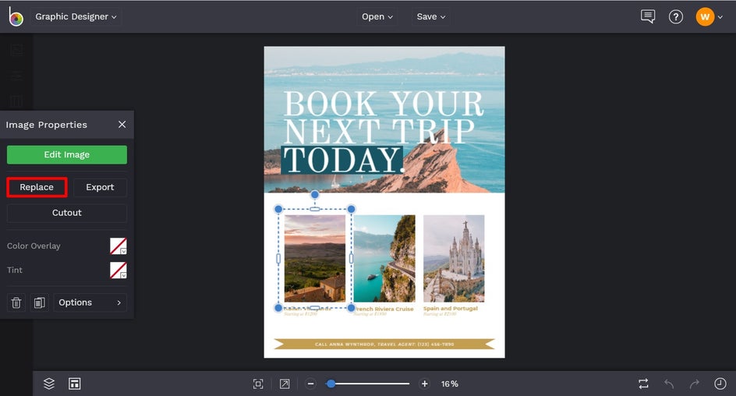Image resolution: width=736 pixels, height=396 pixels.
Task: Click the Spain and Portugal caption
Action: [x=451, y=308]
